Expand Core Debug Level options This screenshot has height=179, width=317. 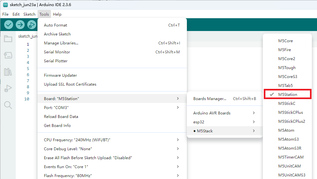pyautogui.click(x=112, y=149)
